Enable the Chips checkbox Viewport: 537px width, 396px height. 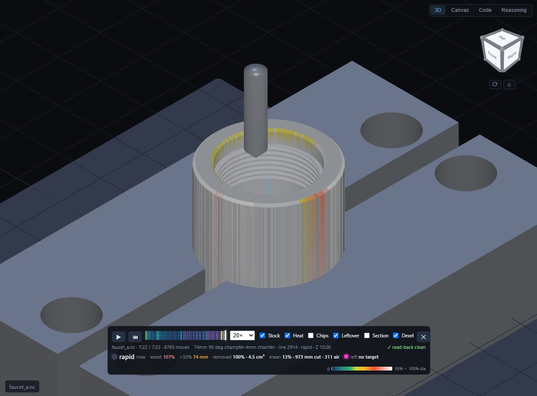[x=311, y=336]
